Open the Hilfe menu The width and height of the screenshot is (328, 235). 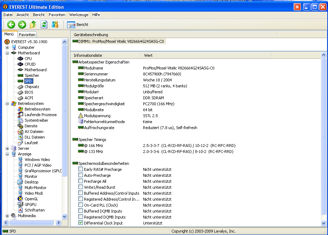tap(96, 15)
